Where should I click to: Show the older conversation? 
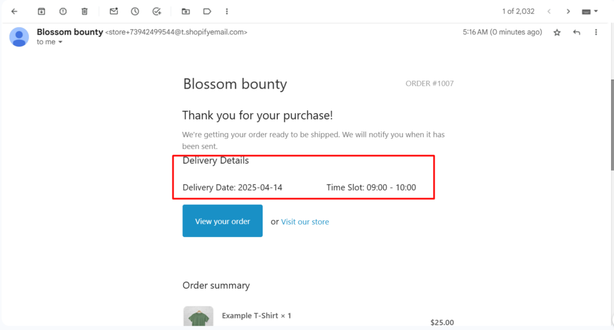pos(568,11)
